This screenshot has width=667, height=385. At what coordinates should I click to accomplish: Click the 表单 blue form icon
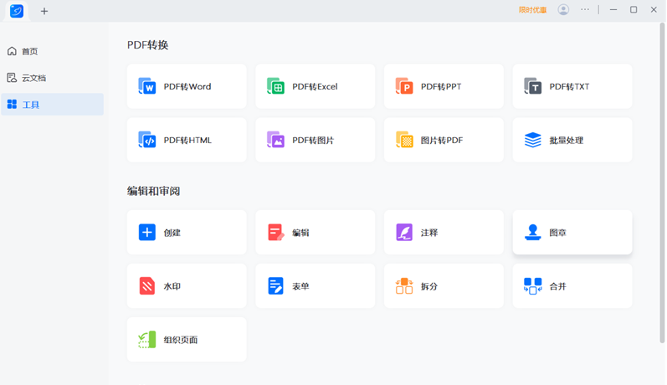[275, 286]
